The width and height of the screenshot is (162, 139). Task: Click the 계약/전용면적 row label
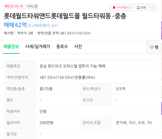pyautogui.click(x=17, y=77)
